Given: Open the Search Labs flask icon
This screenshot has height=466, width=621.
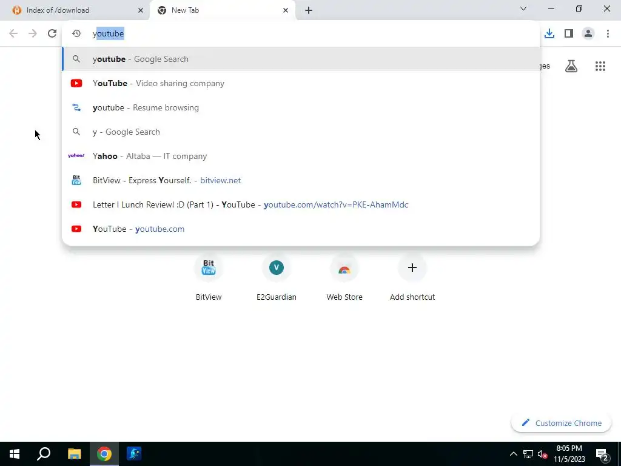Looking at the screenshot, I should tap(571, 66).
